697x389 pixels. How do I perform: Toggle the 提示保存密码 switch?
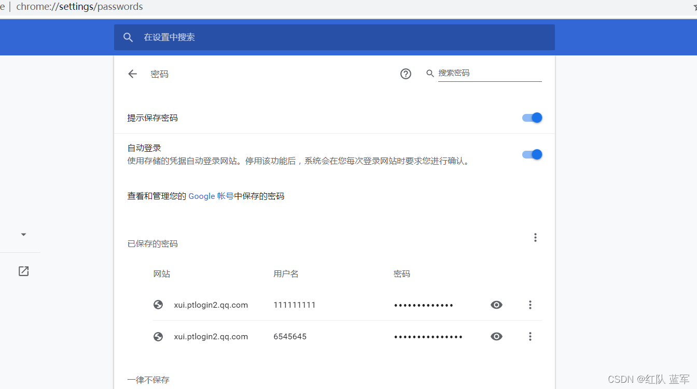pos(532,118)
